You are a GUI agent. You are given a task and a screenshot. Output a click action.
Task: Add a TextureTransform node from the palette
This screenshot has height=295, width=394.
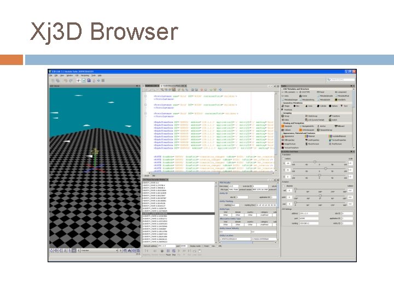[290, 147]
